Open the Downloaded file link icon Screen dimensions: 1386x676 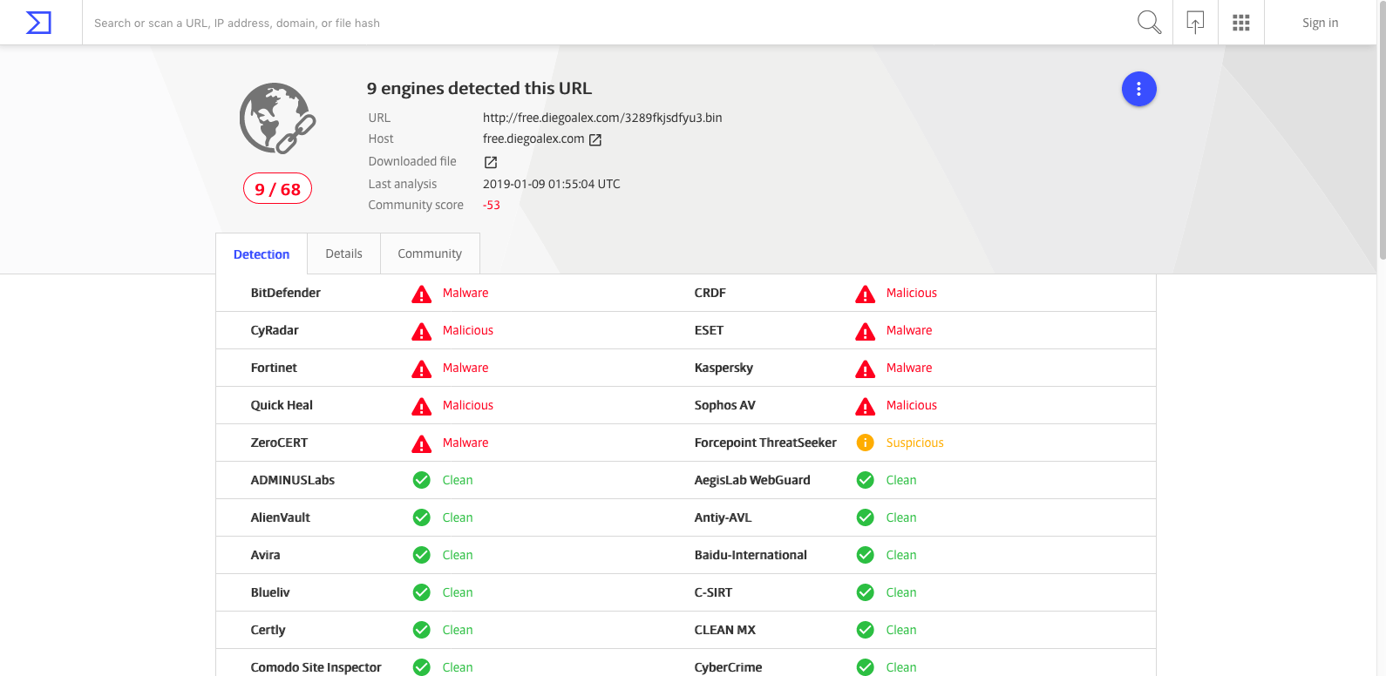click(x=491, y=162)
